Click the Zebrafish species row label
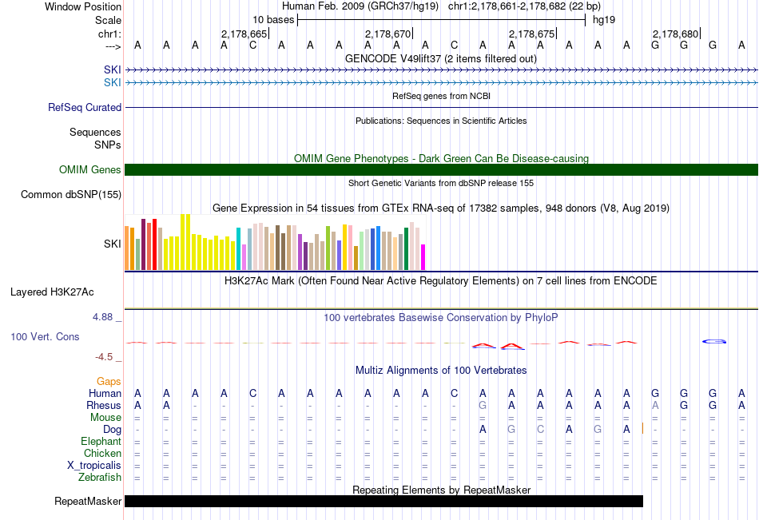The image size is (759, 520). [100, 478]
